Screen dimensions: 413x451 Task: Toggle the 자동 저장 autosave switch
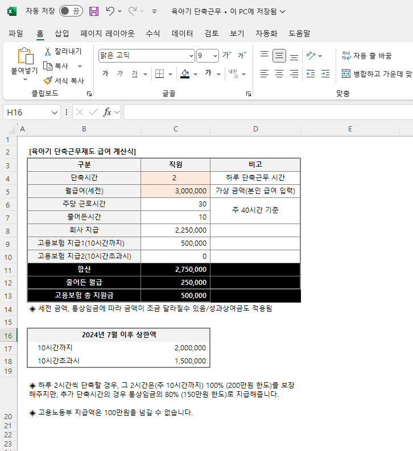click(71, 11)
